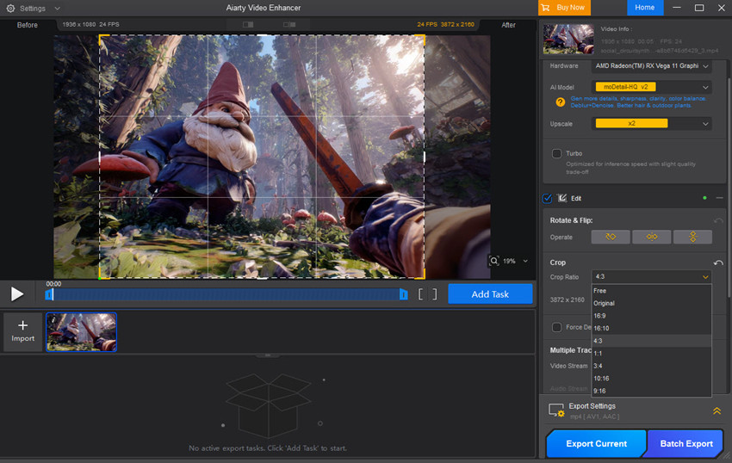Click the '3872 x 2160' crop size text

(x=567, y=299)
